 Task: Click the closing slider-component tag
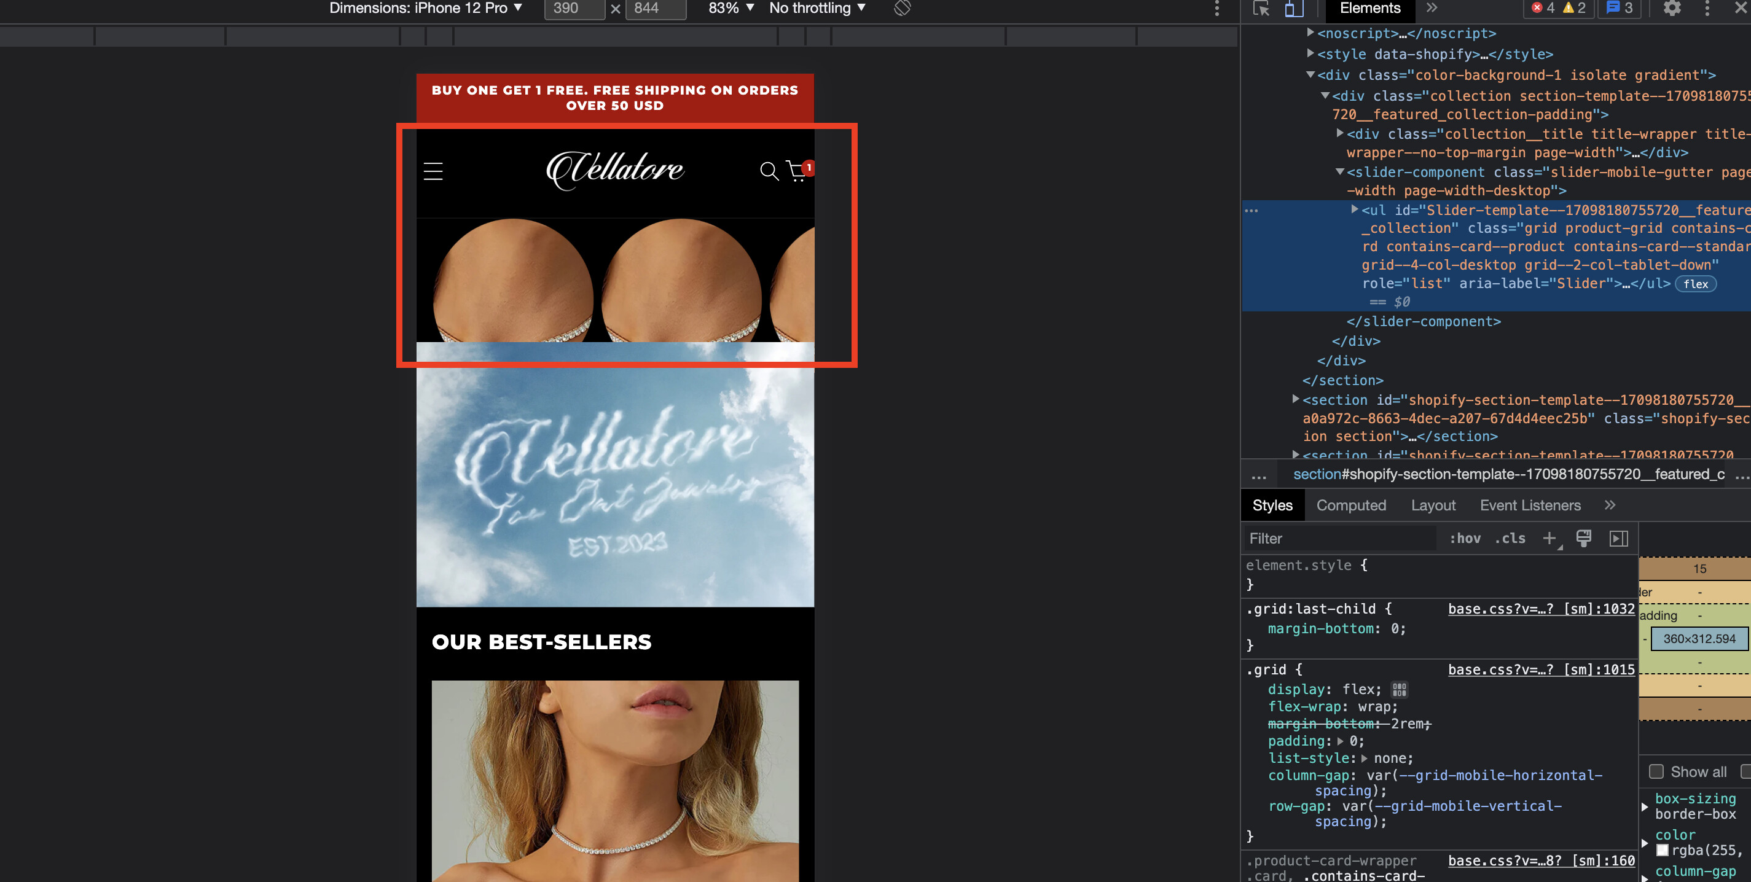click(x=1424, y=321)
